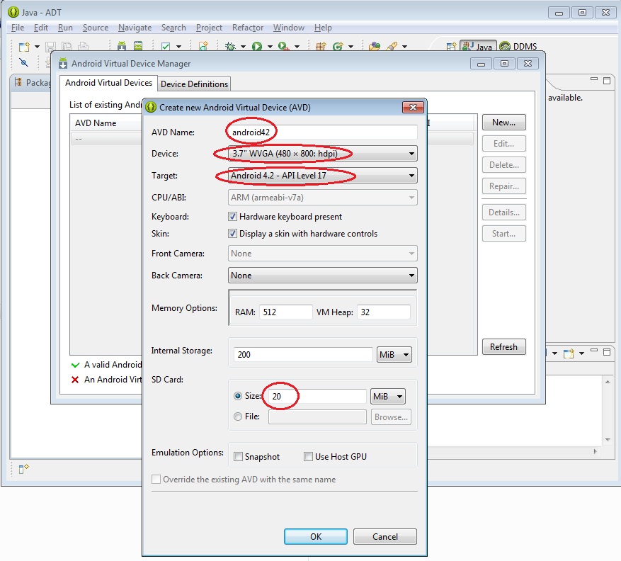Open the File menu
Screen dimensions: 621x561
tap(18, 28)
